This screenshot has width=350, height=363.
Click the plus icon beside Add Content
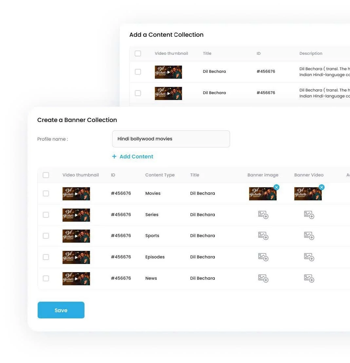tap(114, 156)
